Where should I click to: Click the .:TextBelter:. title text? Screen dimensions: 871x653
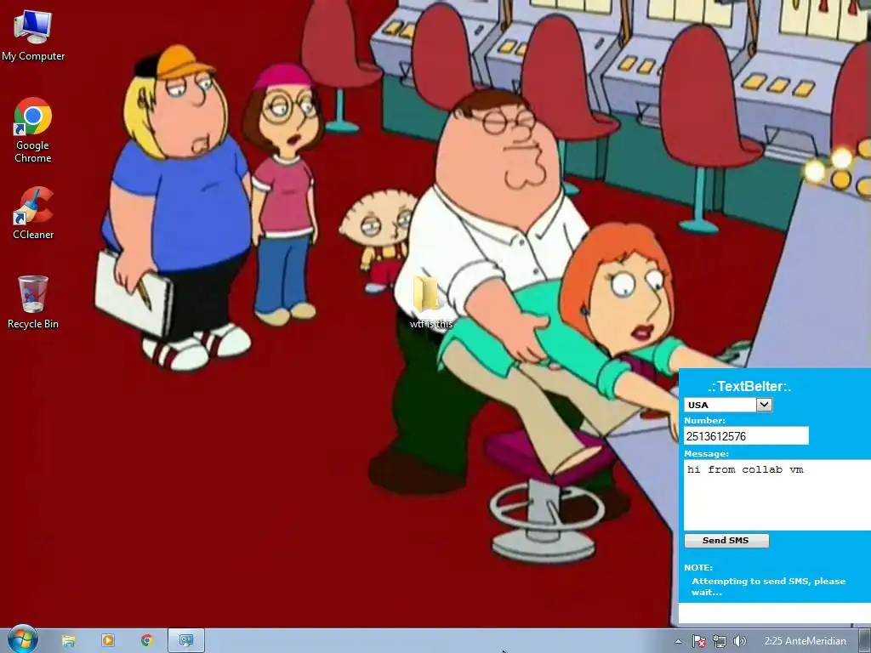(749, 387)
